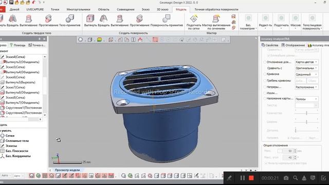Click the yellow shaded display mode icon in viewport toolbar
Screen dimensions: 329x185
click(99, 40)
